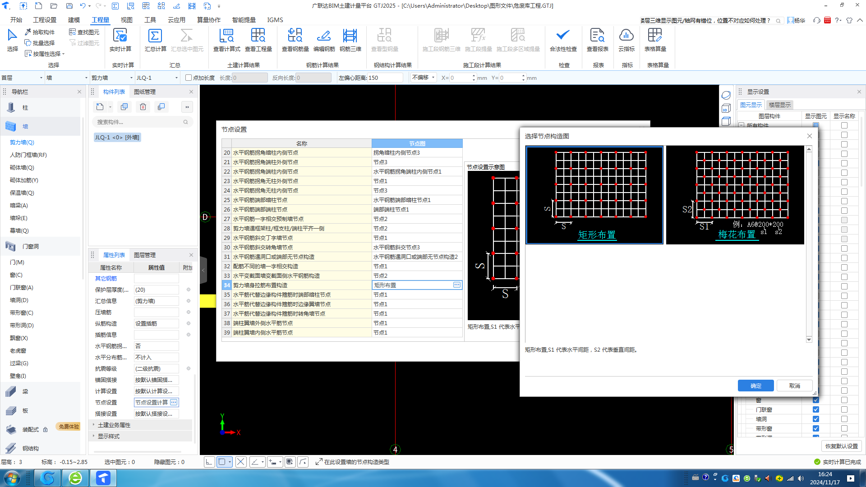
Task: Open Windows Start button
Action: pyautogui.click(x=12, y=478)
